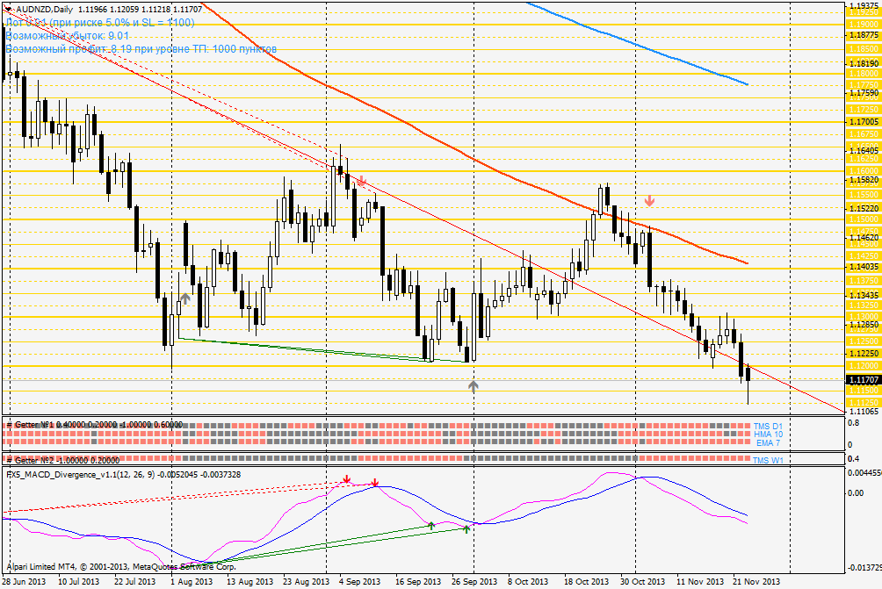Click the HMA 10 row label
The image size is (882, 589).
(x=768, y=435)
